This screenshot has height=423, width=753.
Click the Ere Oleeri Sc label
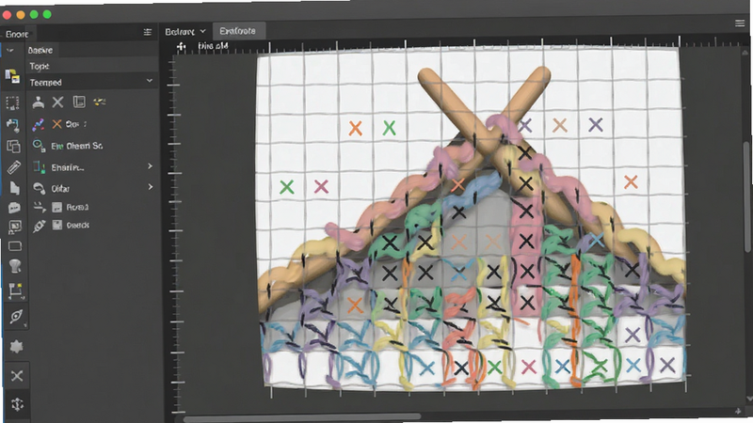click(x=77, y=146)
